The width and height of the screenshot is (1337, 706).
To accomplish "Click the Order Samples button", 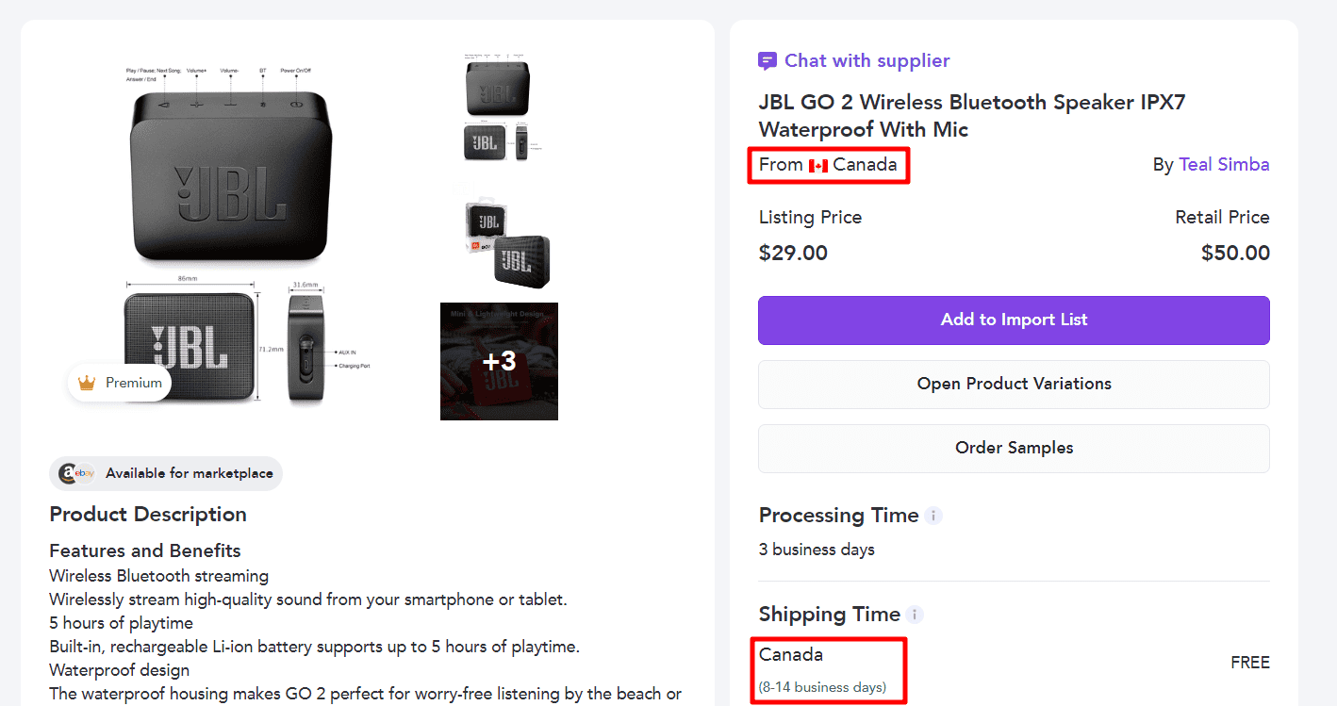I will pyautogui.click(x=1014, y=448).
